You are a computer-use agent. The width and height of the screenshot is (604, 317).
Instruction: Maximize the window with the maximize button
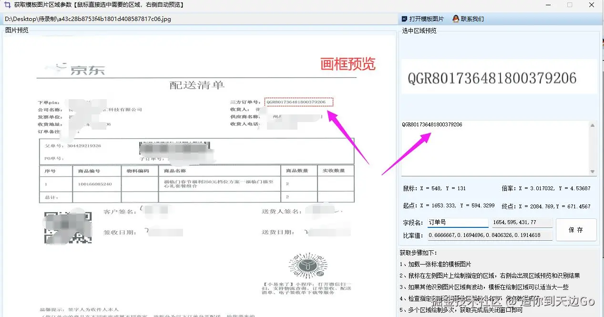click(570, 5)
